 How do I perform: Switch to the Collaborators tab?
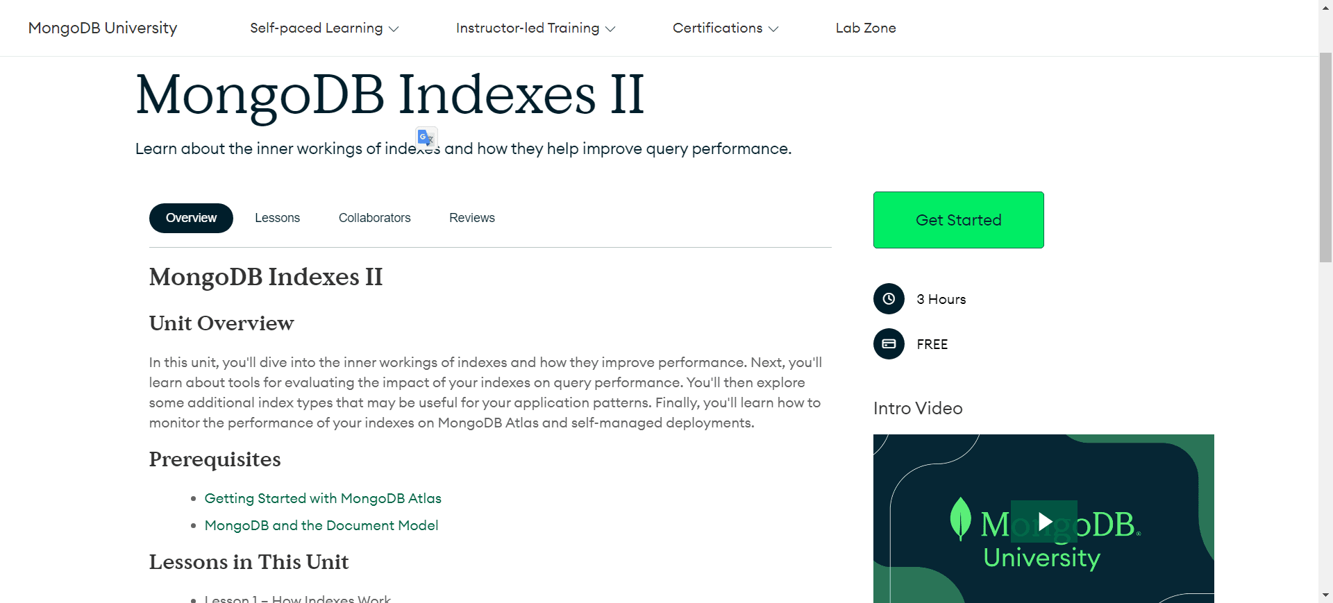375,218
